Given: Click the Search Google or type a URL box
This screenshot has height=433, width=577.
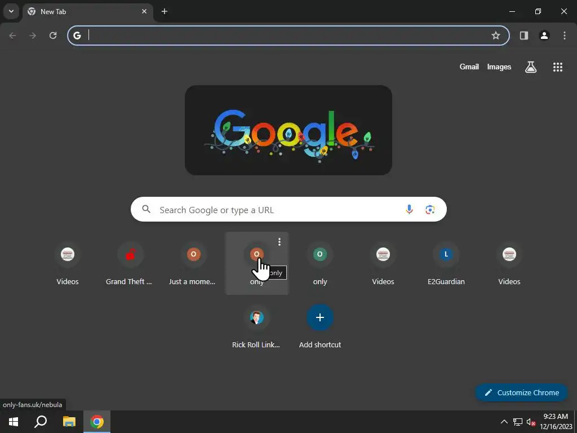Looking at the screenshot, I should point(288,210).
